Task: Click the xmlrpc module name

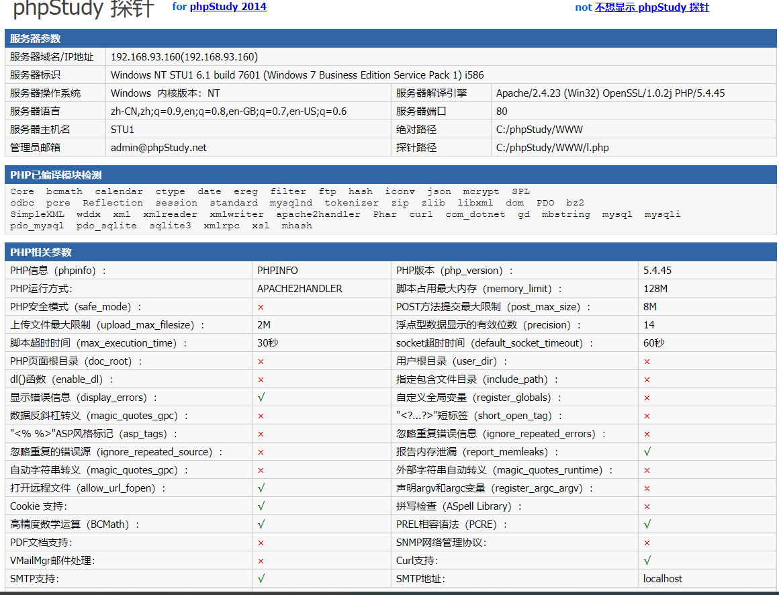Action: click(222, 226)
